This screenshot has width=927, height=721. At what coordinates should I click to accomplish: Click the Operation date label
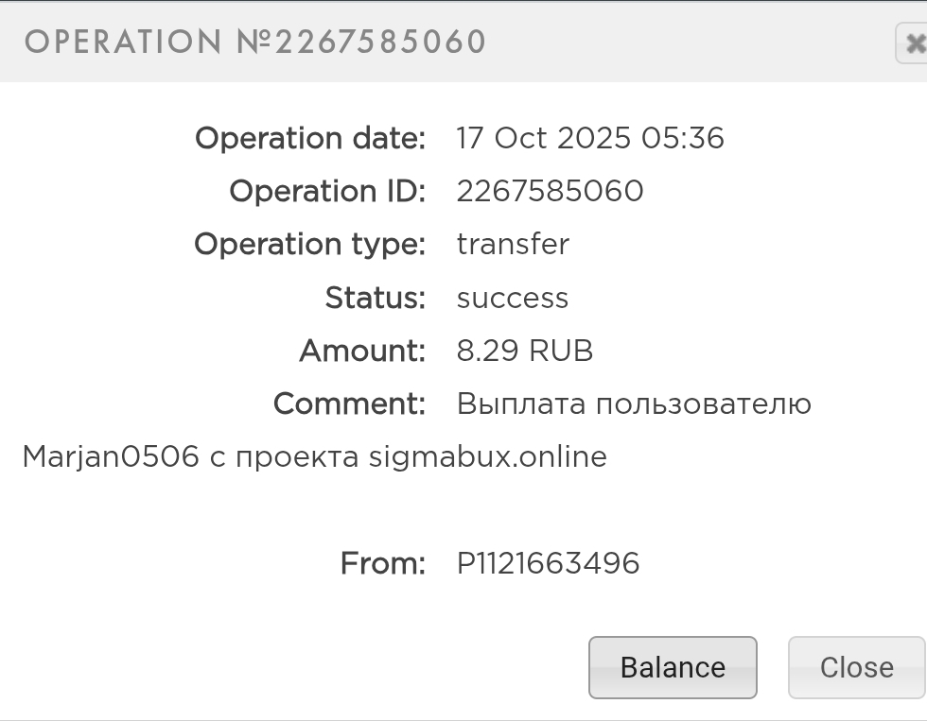(310, 138)
